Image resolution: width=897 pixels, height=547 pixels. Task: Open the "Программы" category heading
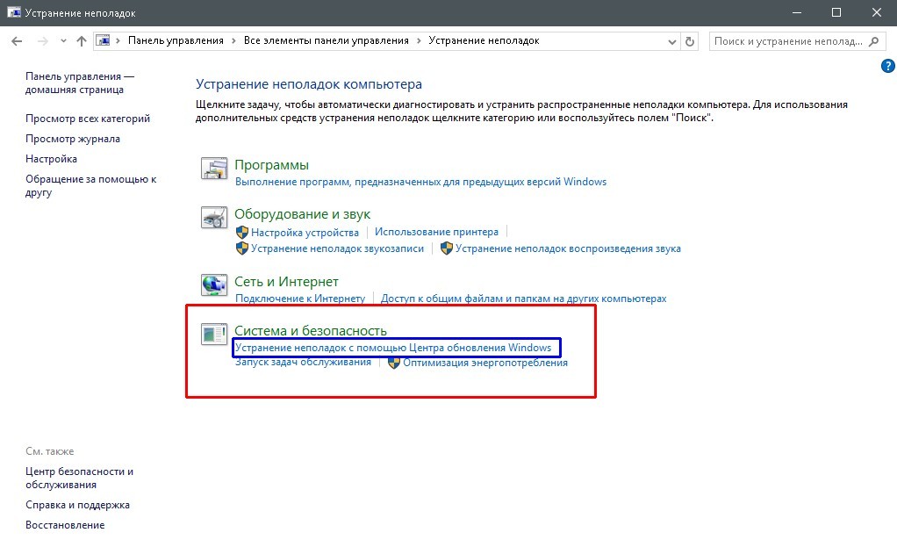point(272,165)
